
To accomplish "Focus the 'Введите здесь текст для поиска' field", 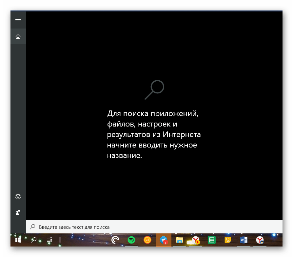I will coord(157,227).
